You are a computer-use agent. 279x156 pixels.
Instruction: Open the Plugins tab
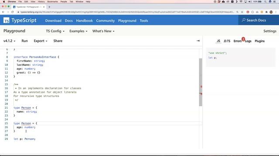260,41
